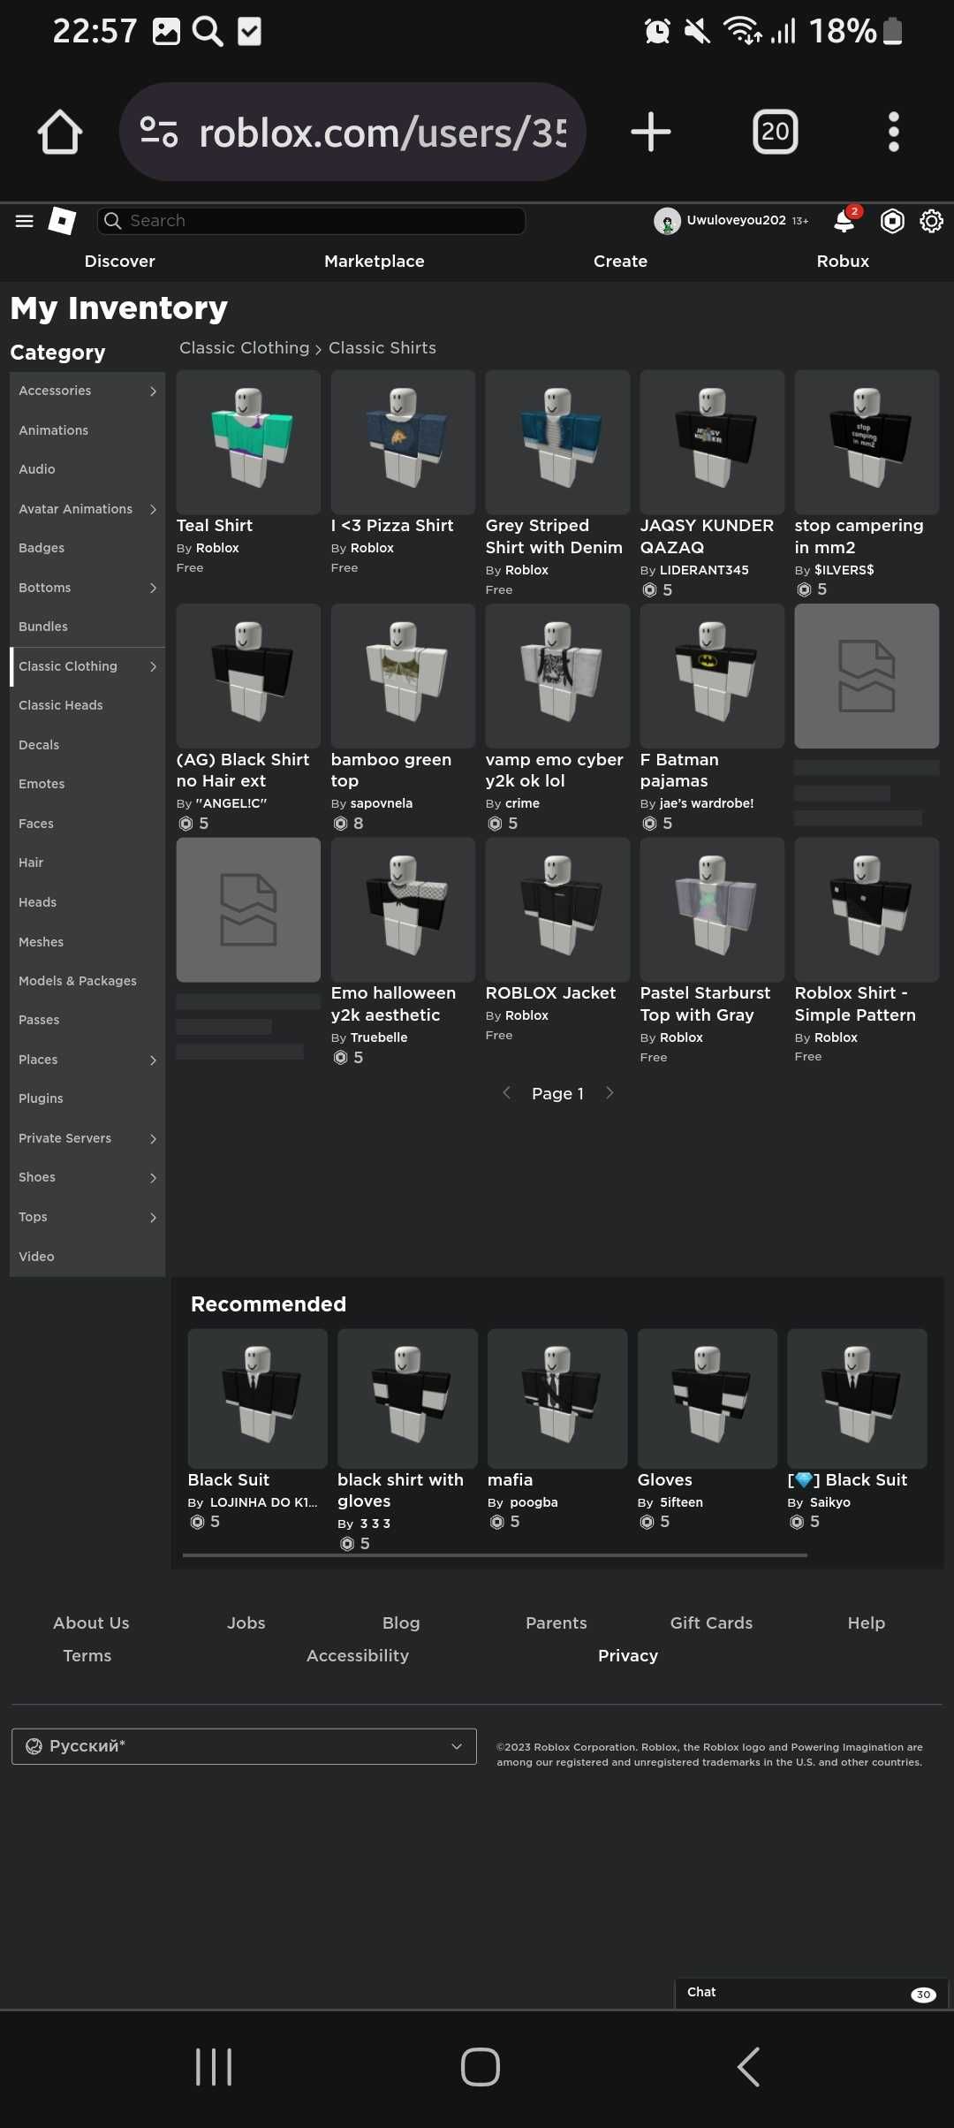Open creator LIDERANT345 profile link
The image size is (954, 2128).
coord(704,570)
